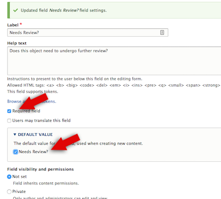
Task: Click the green checkmark status icon
Action: pyautogui.click(x=15, y=10)
